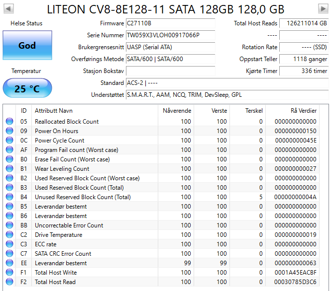Select the ACS-2 standard field

click(227, 83)
